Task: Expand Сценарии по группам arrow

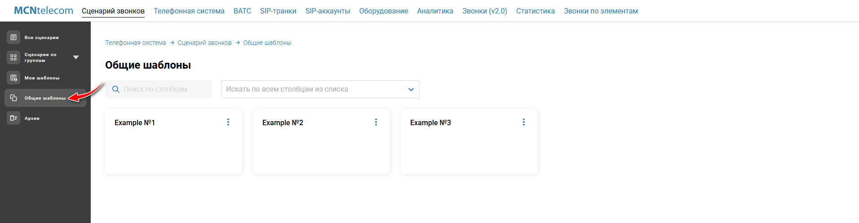Action: coord(76,57)
